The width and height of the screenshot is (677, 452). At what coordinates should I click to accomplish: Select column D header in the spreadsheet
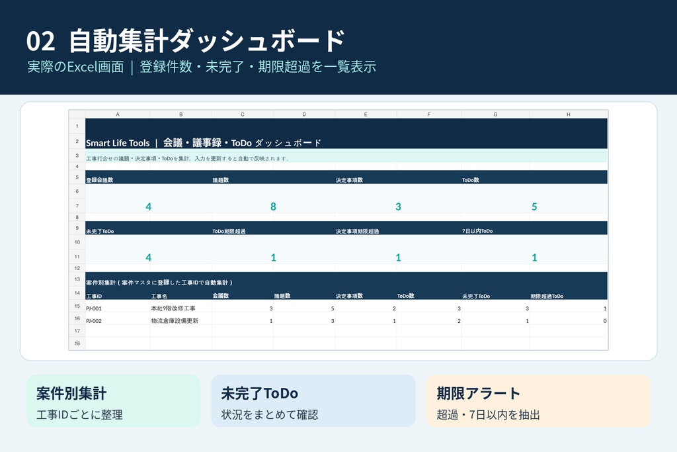pos(304,114)
